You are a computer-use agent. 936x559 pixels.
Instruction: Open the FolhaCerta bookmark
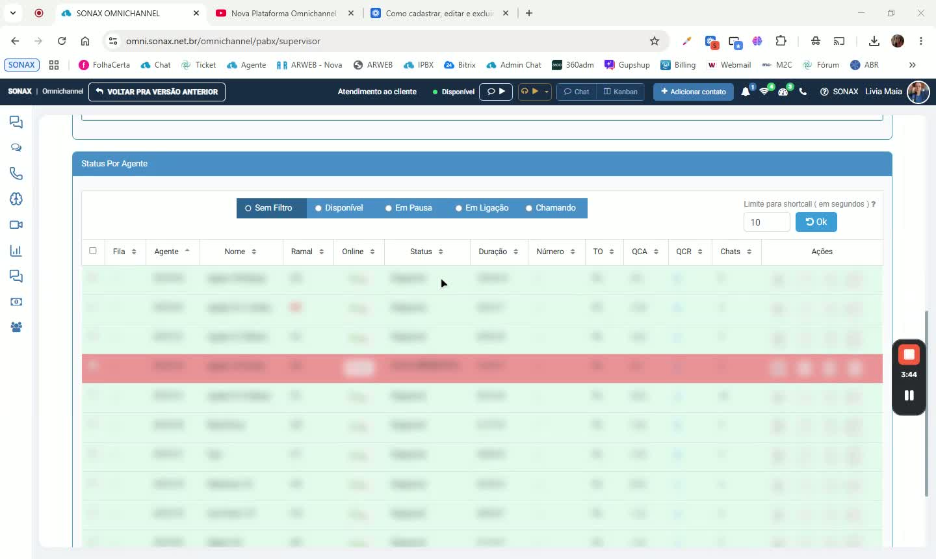click(105, 65)
